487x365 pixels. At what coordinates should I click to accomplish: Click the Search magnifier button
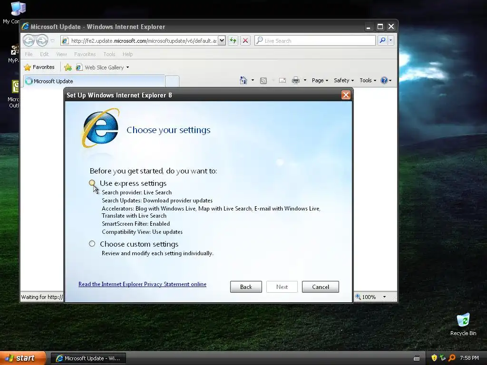pyautogui.click(x=383, y=40)
